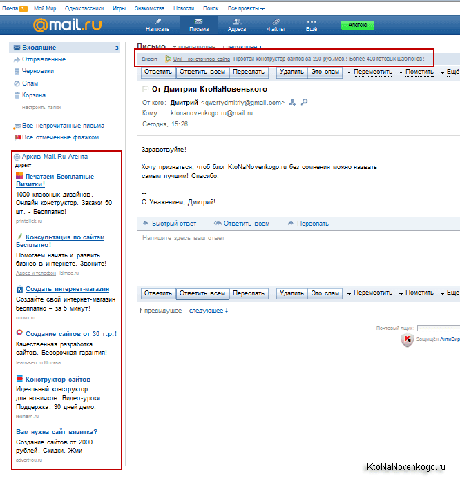Image resolution: width=460 pixels, height=483 pixels.
Task: Open Конструктор сайтов ad link
Action: pos(58,379)
